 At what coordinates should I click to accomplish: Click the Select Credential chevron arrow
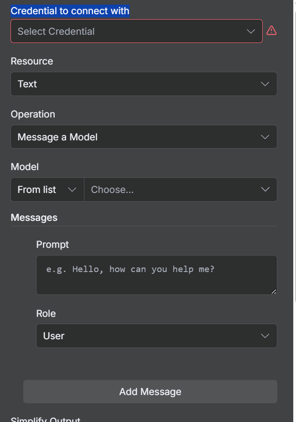pos(251,31)
